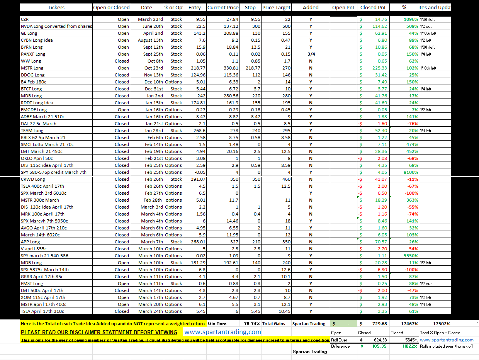Click the 'V april 355c' cell

tap(56, 249)
